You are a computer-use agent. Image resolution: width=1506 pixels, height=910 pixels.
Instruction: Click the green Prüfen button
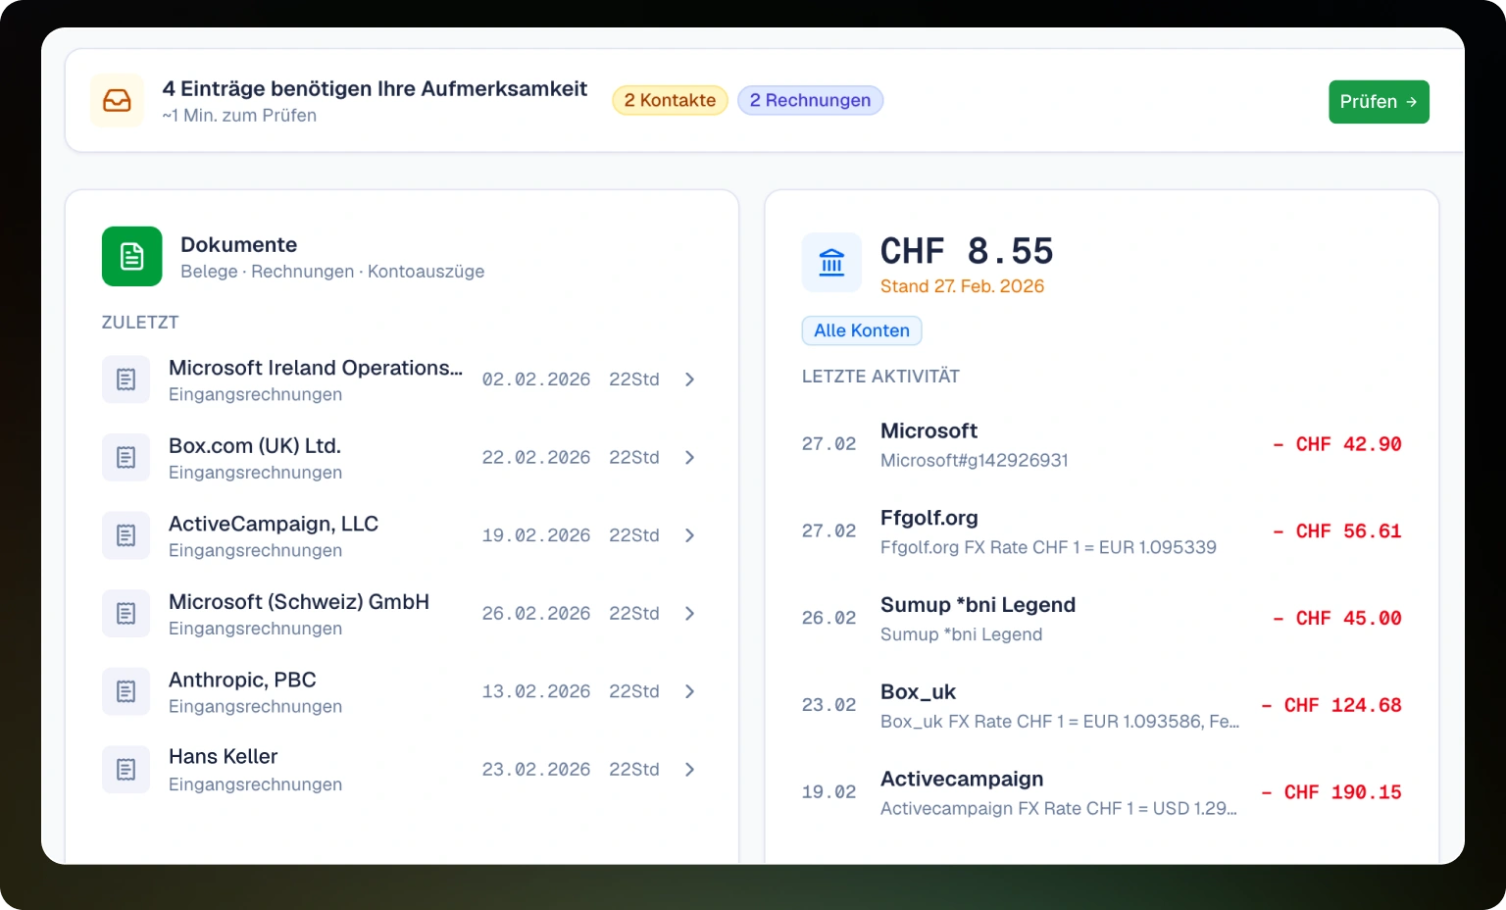1379,102
